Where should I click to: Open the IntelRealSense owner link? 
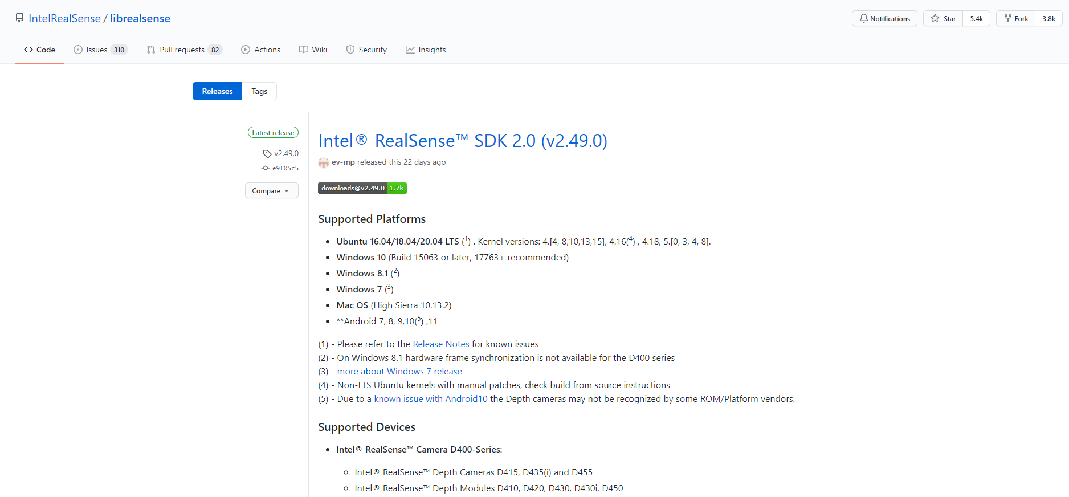click(64, 18)
